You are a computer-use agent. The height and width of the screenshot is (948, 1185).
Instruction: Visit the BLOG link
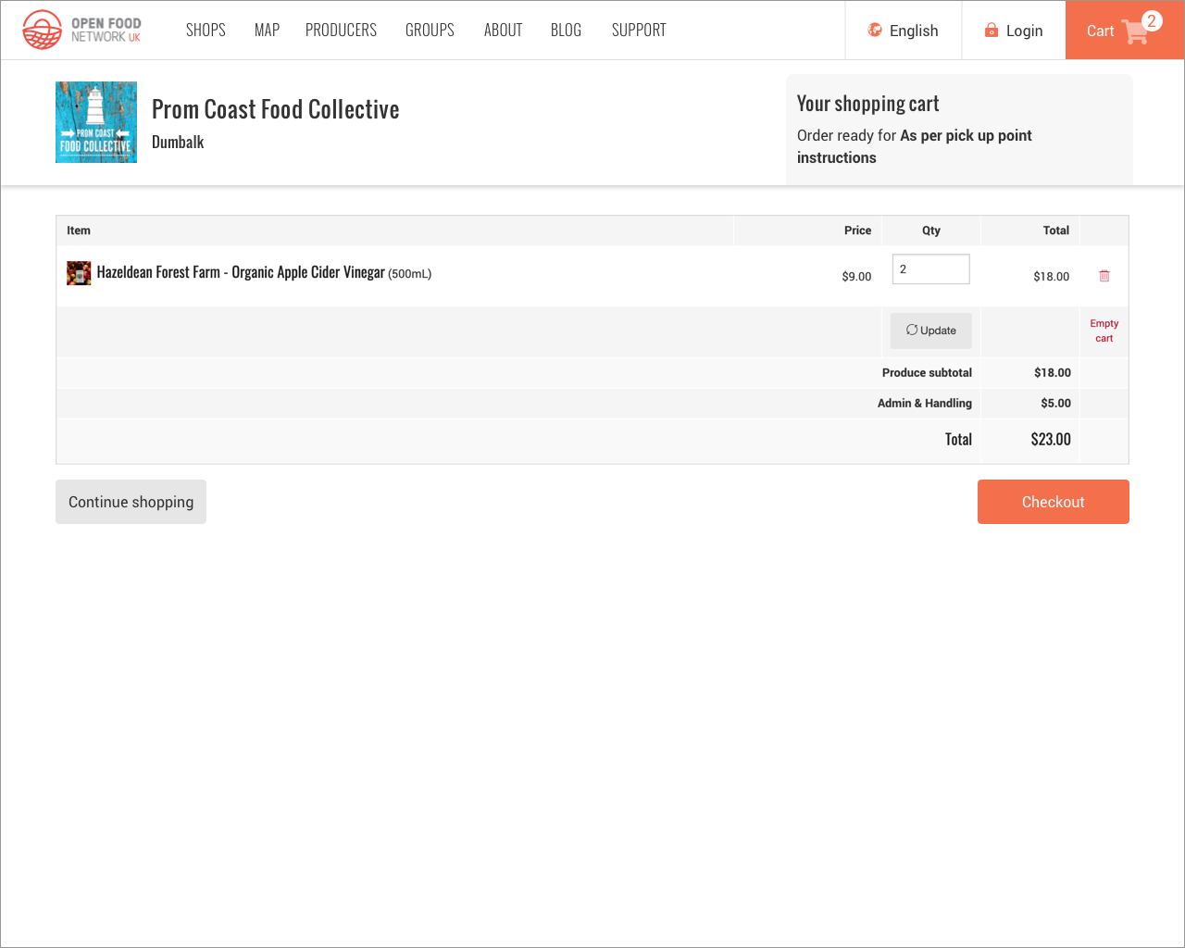click(566, 31)
